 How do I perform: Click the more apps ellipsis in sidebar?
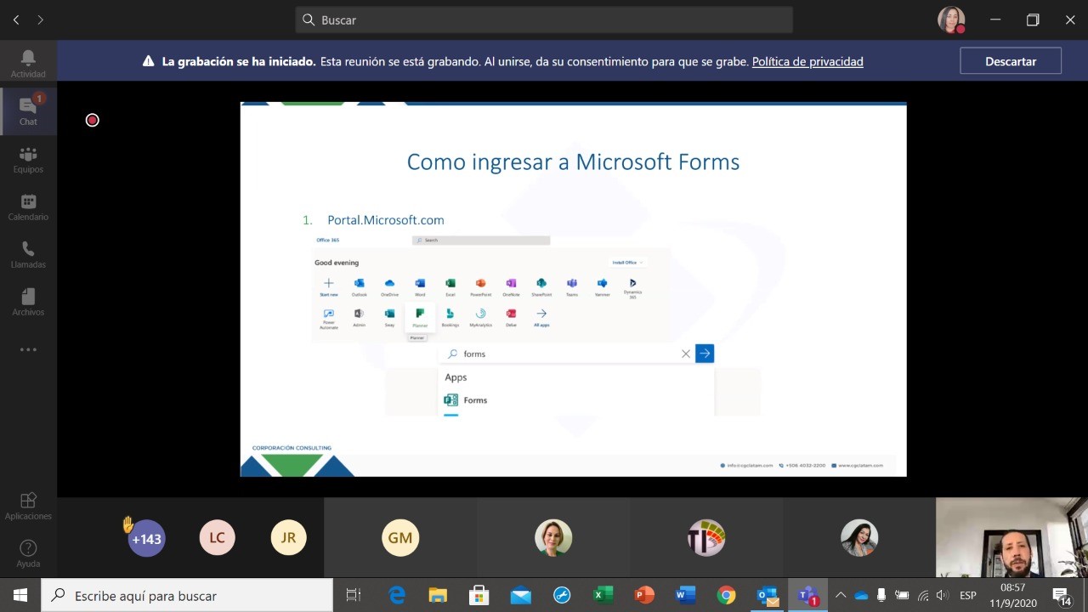click(28, 349)
